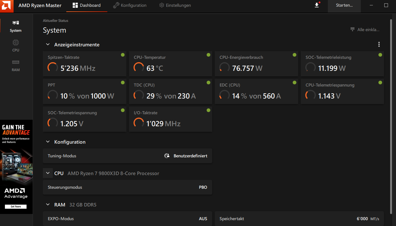396x226 pixels.
Task: Click the Starten... button
Action: tap(344, 6)
